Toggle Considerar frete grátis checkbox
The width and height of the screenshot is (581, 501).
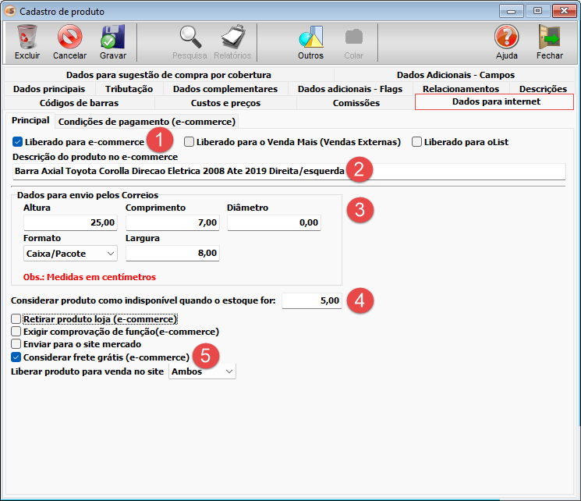click(17, 357)
